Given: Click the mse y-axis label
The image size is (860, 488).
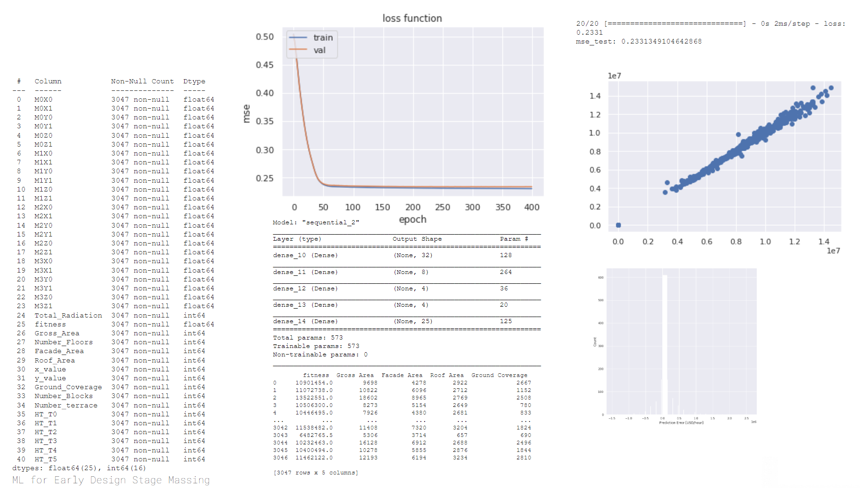Looking at the screenshot, I should (247, 114).
